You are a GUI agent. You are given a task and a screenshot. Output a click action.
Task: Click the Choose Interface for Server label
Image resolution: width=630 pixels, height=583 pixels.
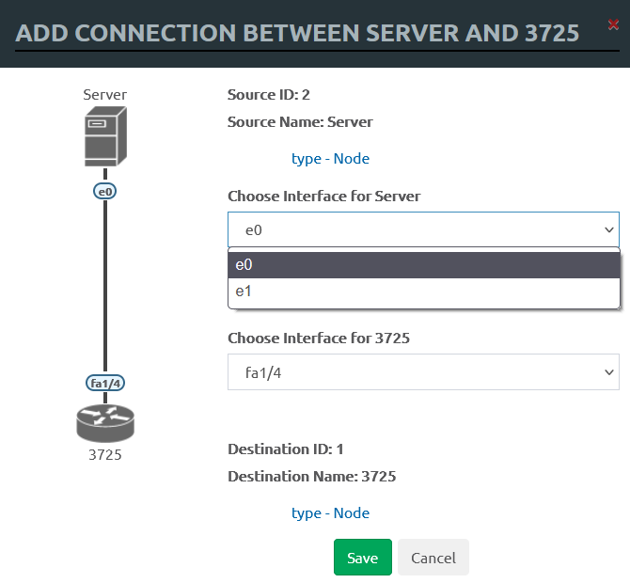click(323, 197)
